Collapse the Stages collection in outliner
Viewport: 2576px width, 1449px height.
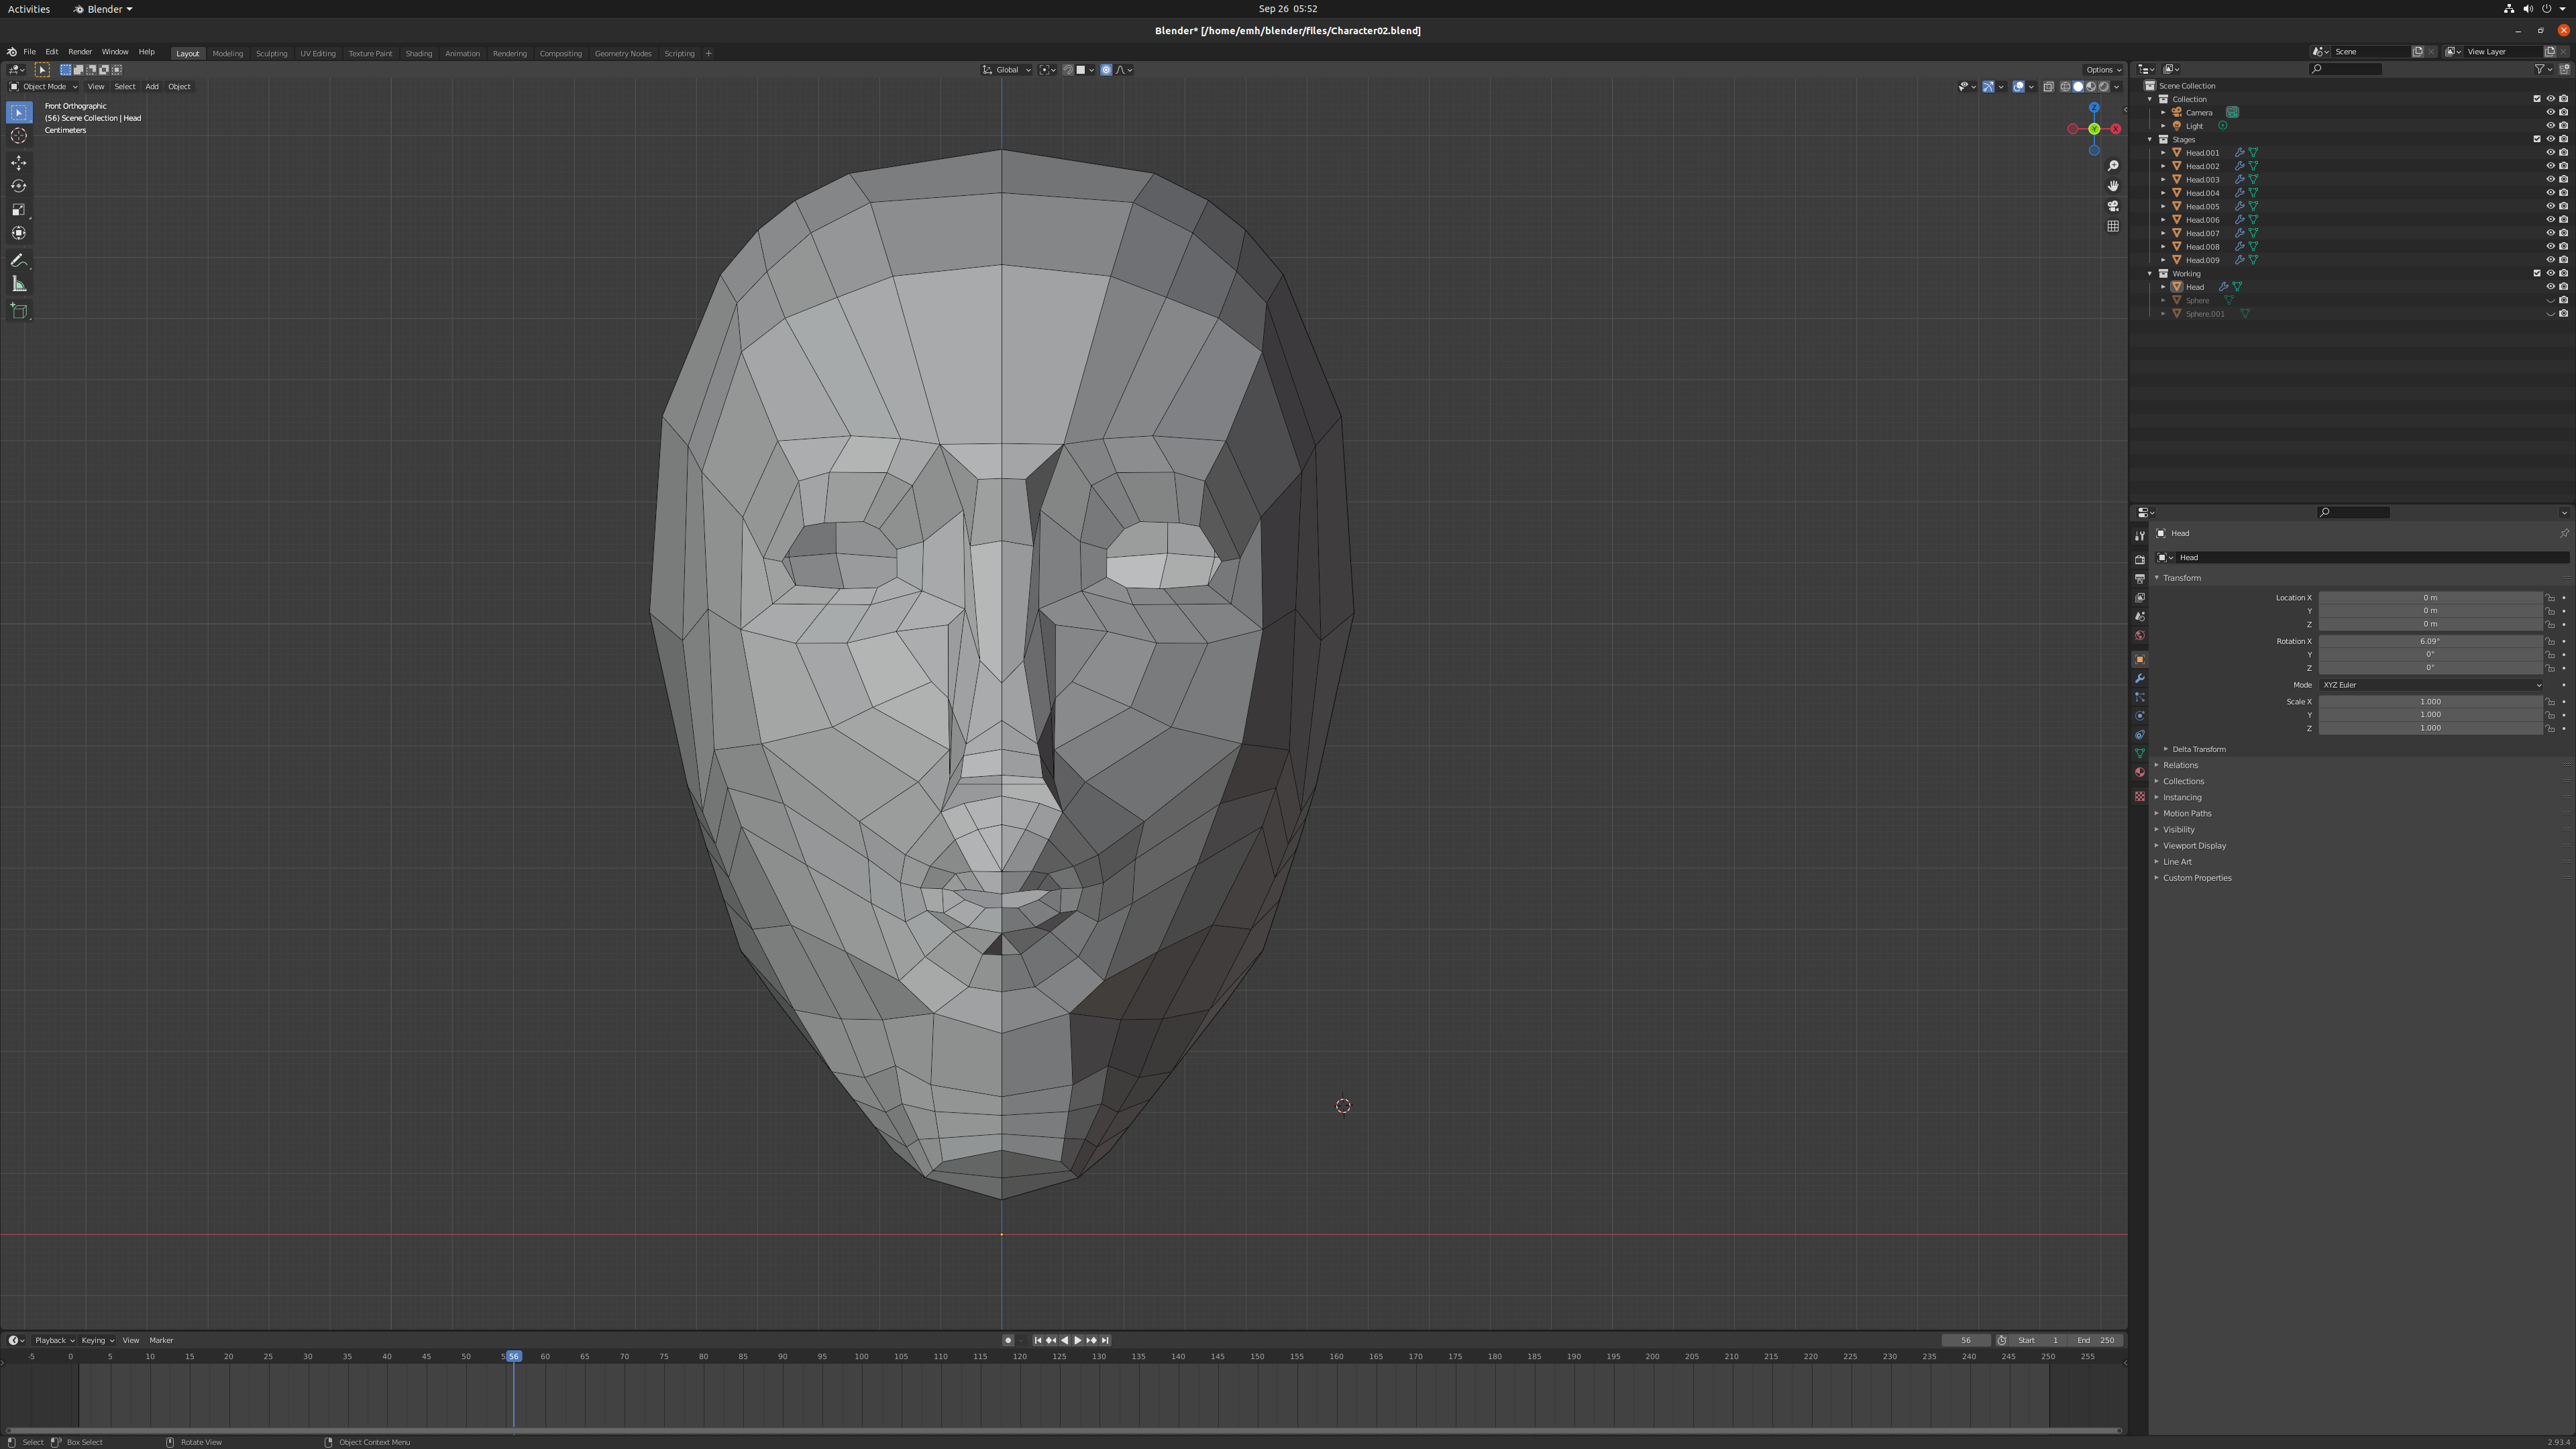pyautogui.click(x=2150, y=139)
